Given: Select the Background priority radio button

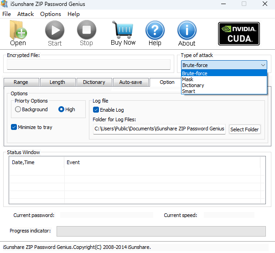Looking at the screenshot, I should tap(18, 109).
